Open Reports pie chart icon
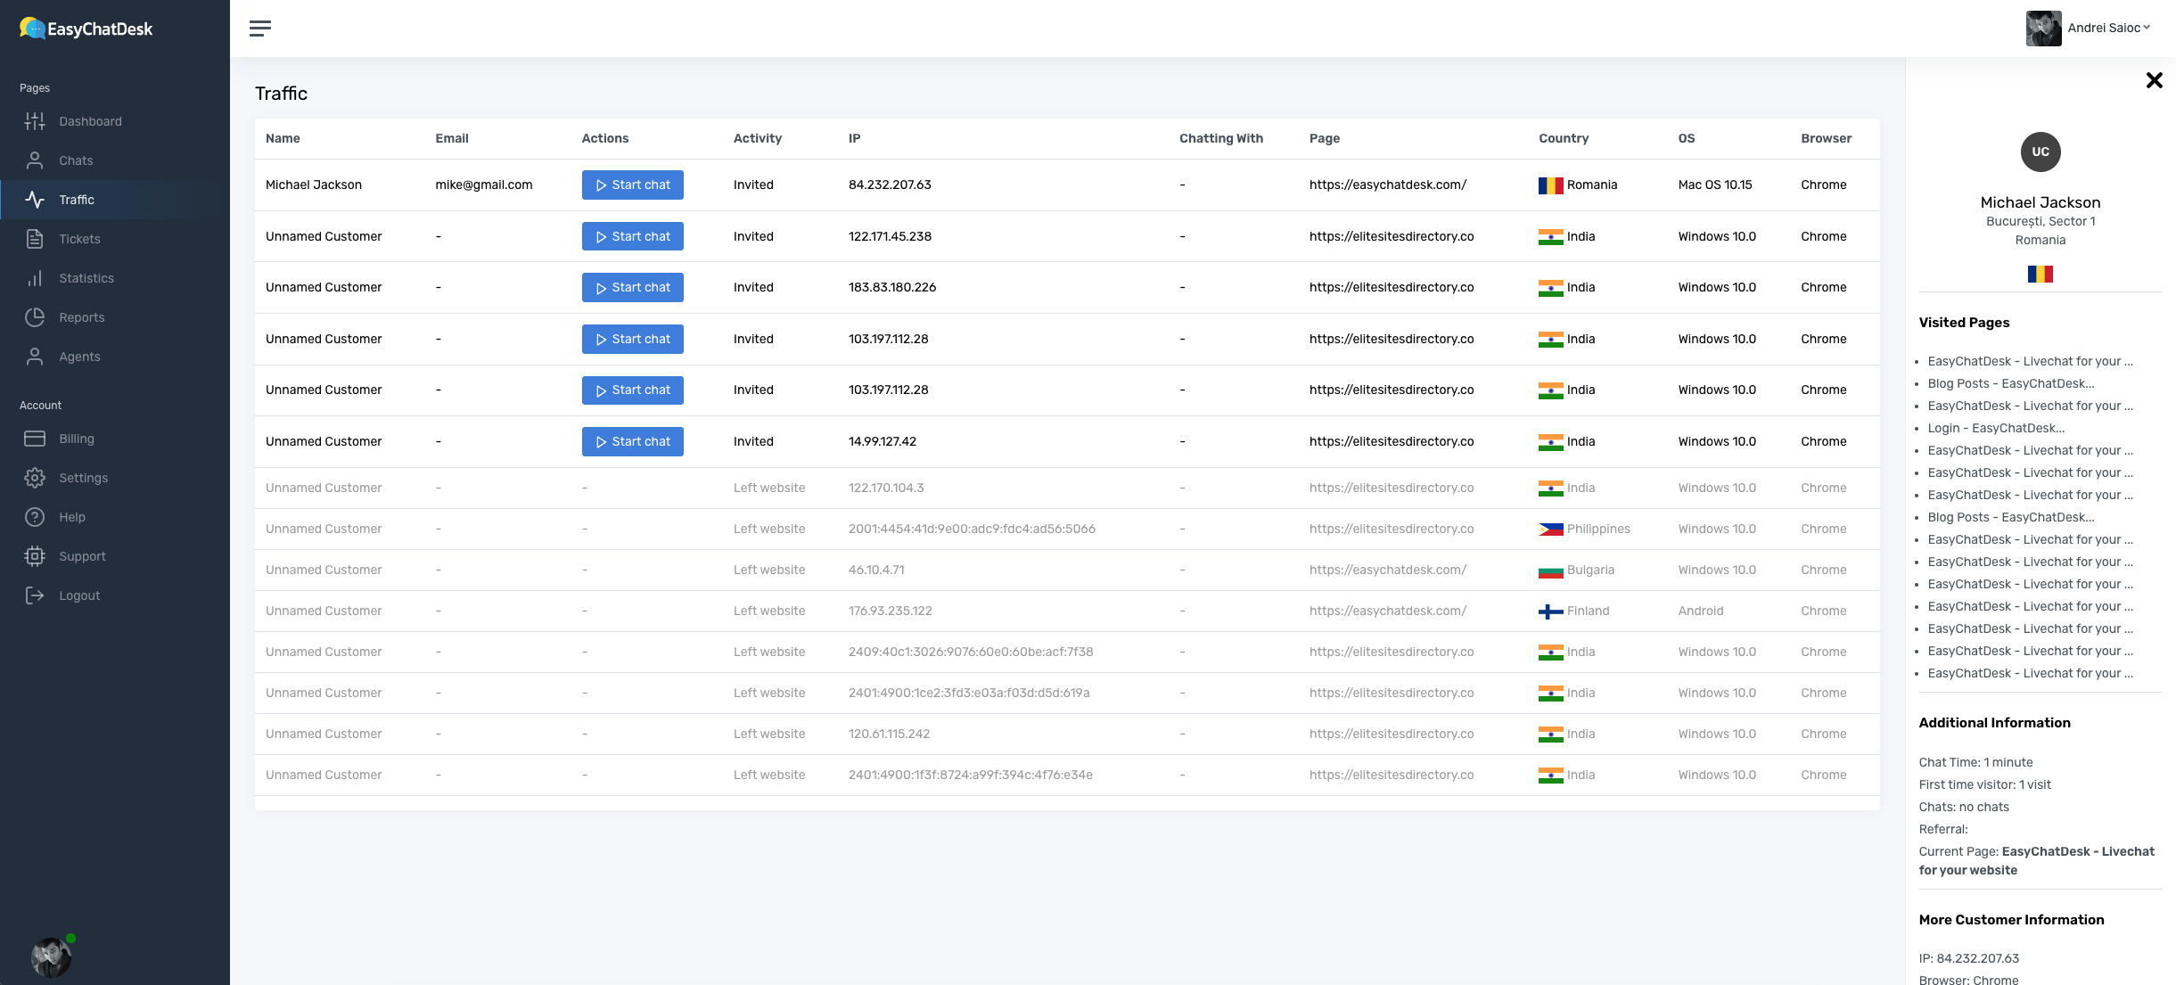Screen dimensions: 2176x985 coord(35,317)
